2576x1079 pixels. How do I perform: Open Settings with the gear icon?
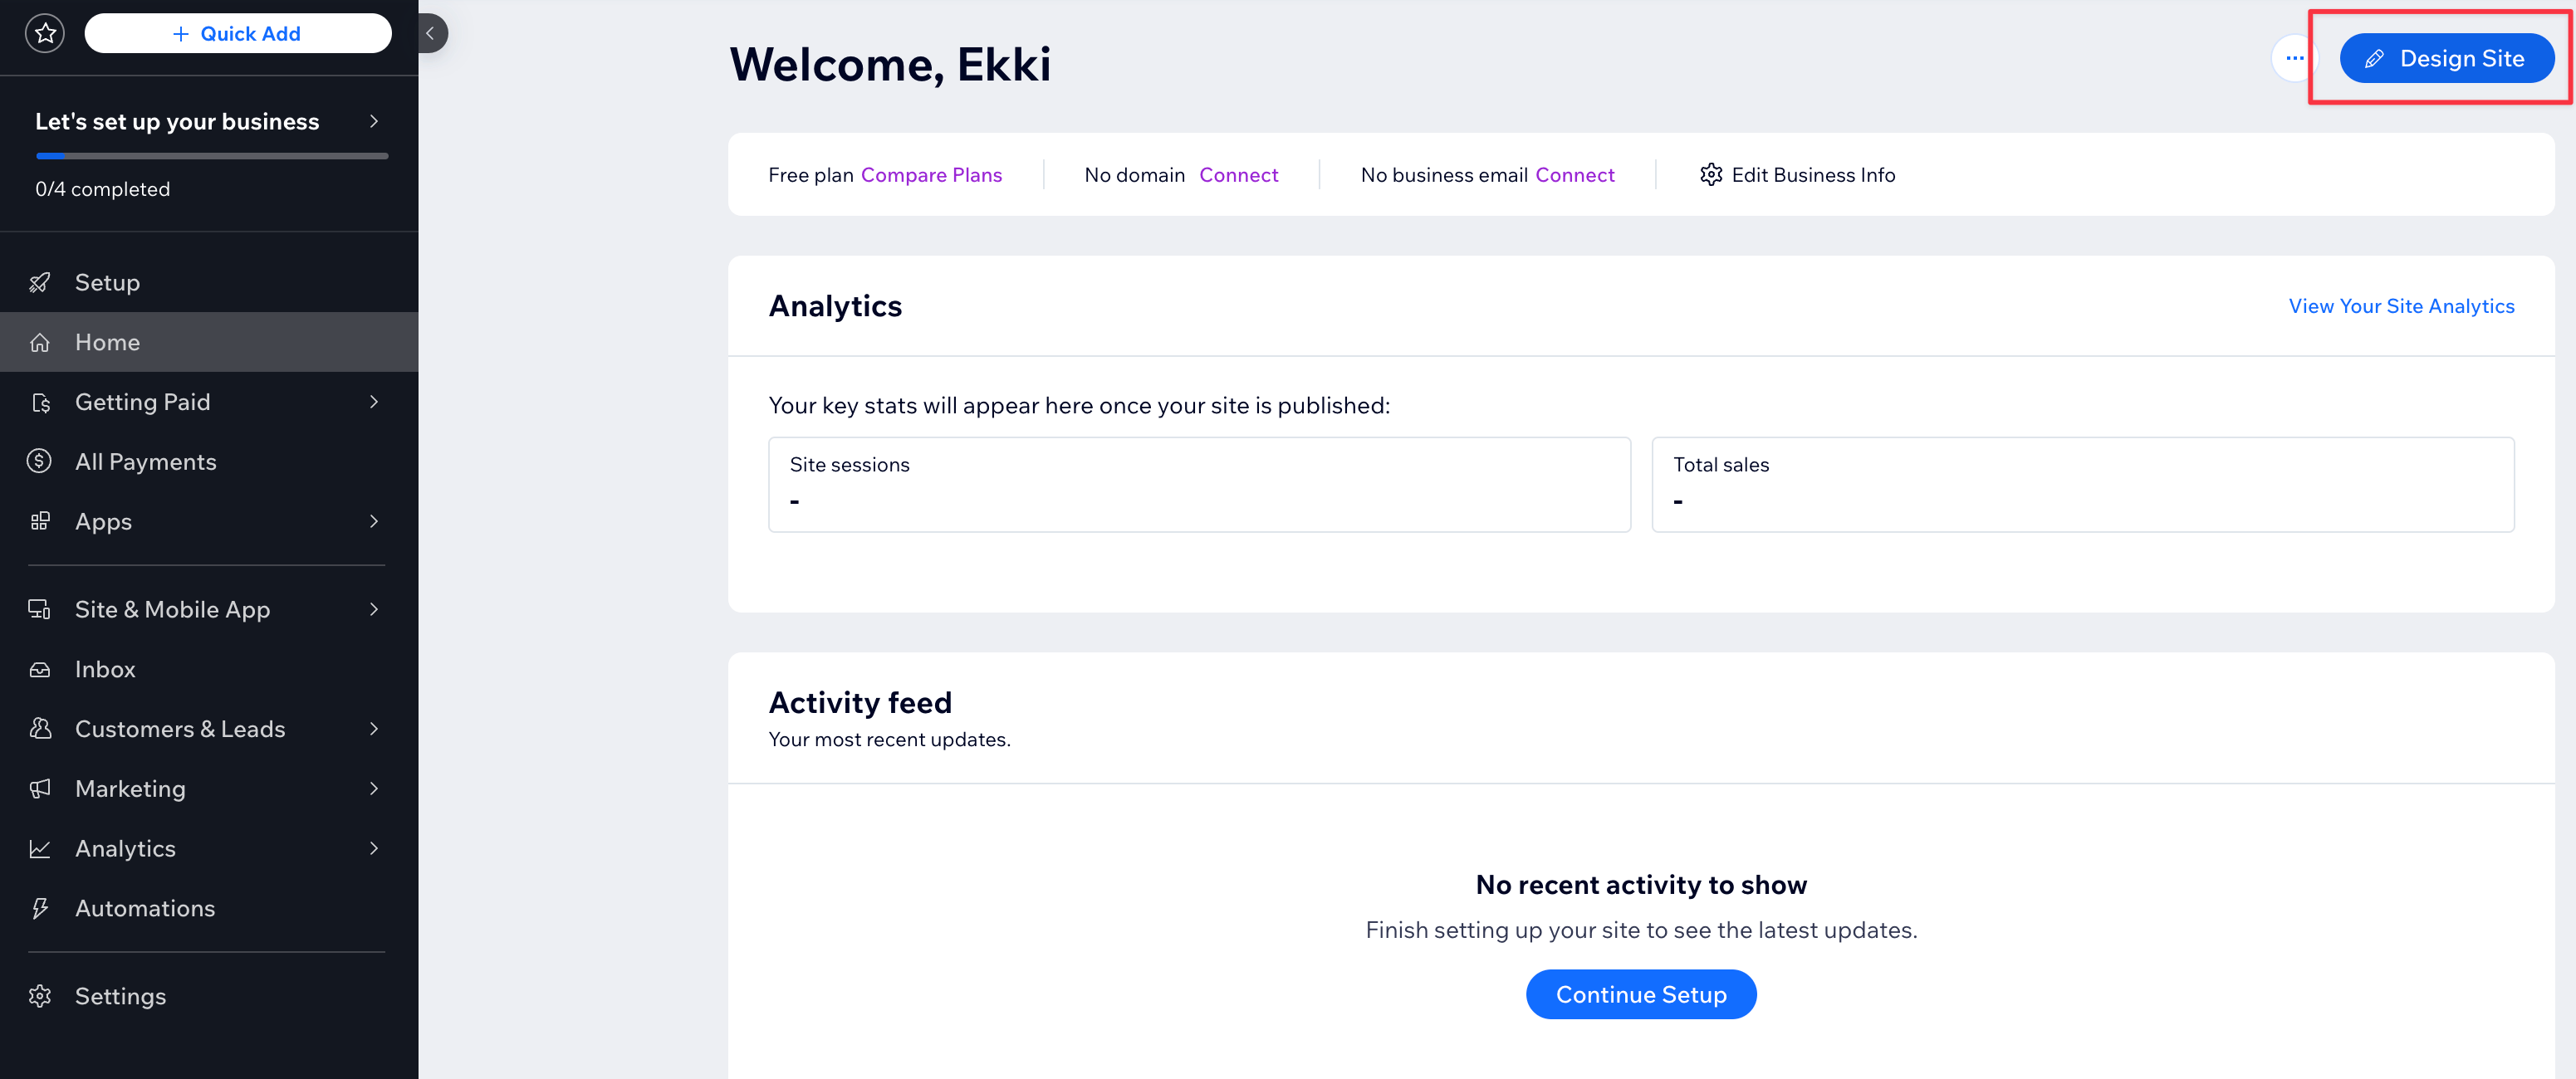tap(40, 995)
